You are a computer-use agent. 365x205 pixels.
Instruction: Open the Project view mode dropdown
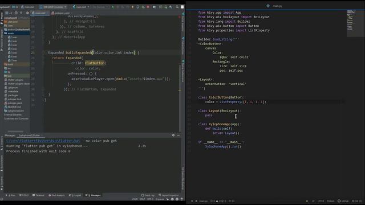(x=9, y=13)
